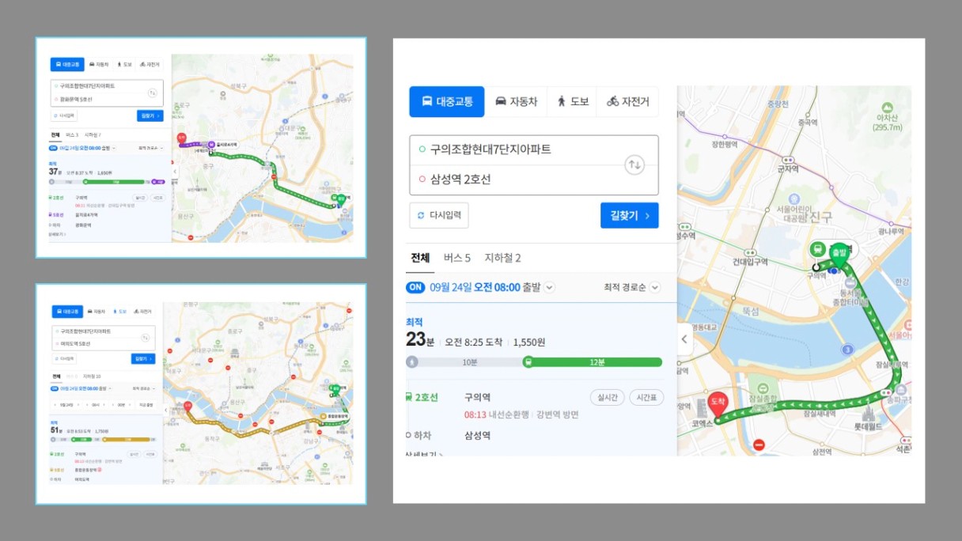Click 길찾기 button in 광화문역 screenshot
This screenshot has height=541, width=962.
[x=150, y=115]
